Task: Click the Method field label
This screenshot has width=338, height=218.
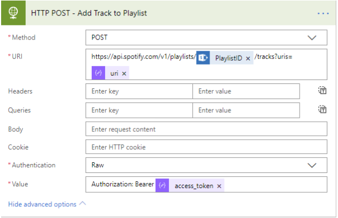Action: tap(23, 37)
